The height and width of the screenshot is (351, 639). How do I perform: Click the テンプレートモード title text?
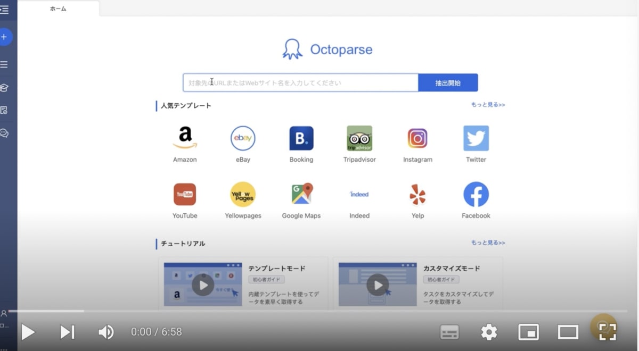[277, 269]
